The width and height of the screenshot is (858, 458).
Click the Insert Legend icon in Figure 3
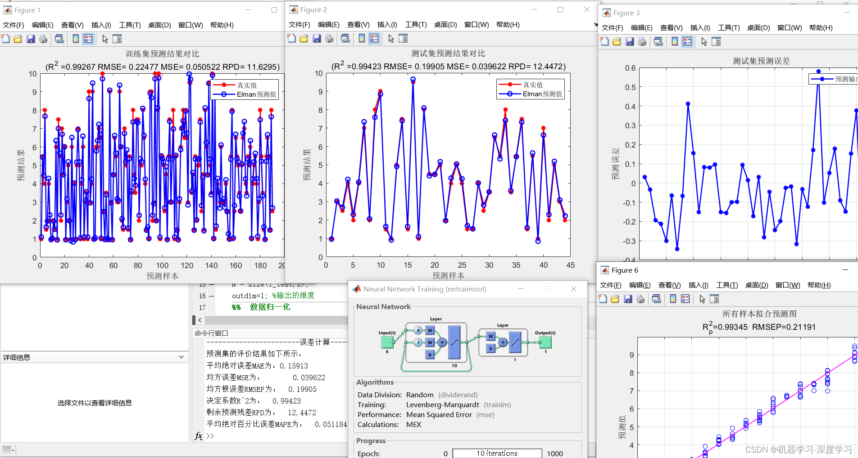pyautogui.click(x=687, y=41)
